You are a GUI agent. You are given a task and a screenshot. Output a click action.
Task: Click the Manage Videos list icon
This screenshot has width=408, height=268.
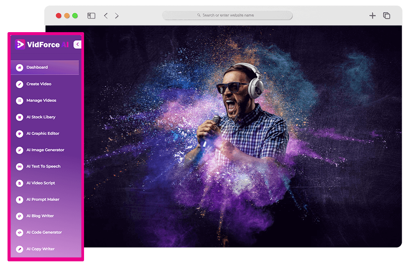pos(19,101)
